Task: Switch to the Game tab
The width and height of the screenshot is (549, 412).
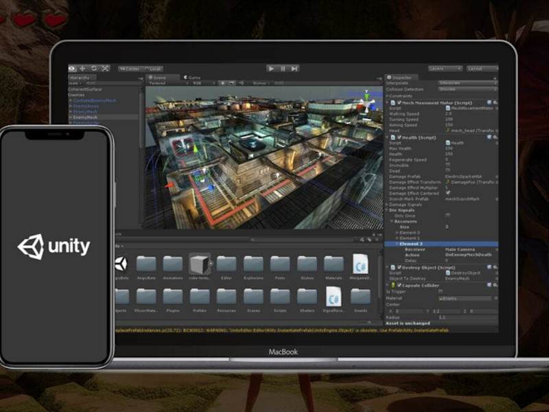Action: (x=192, y=78)
